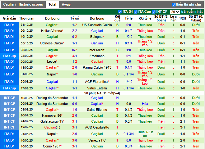This screenshot has width=205, height=149.
Task: Switch to the Away tab
Action: 66,5
